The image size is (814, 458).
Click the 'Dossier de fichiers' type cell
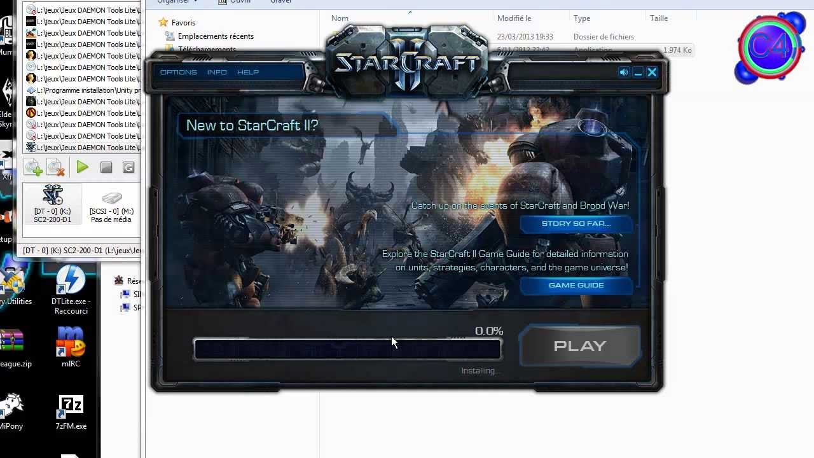point(604,37)
